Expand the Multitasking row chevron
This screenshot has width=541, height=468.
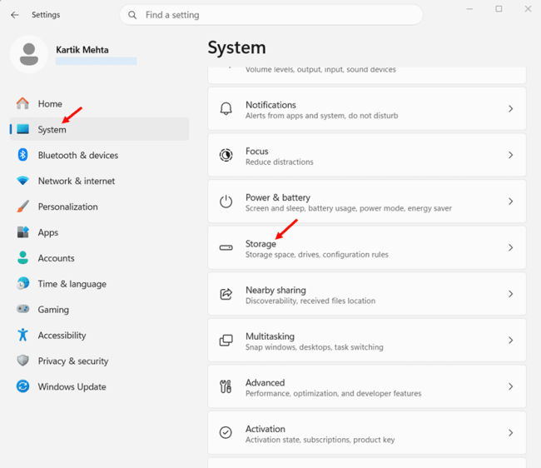pos(511,340)
